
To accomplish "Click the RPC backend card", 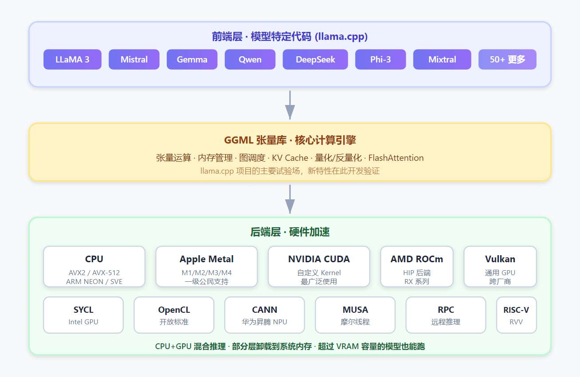I will 446,315.
